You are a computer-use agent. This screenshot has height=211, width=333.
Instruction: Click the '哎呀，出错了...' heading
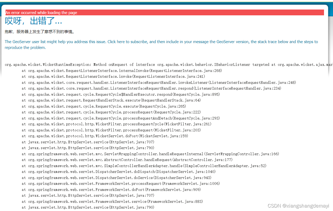pos(34,21)
